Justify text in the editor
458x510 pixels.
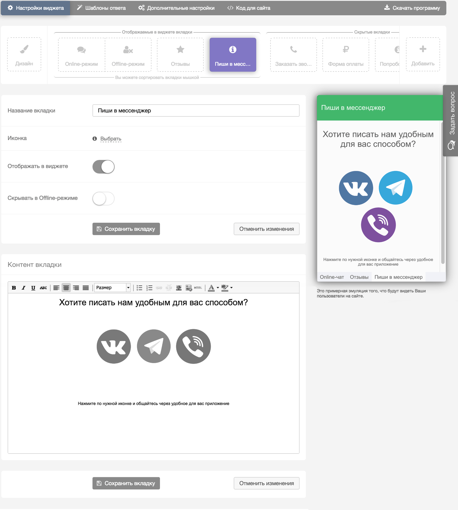(85, 288)
